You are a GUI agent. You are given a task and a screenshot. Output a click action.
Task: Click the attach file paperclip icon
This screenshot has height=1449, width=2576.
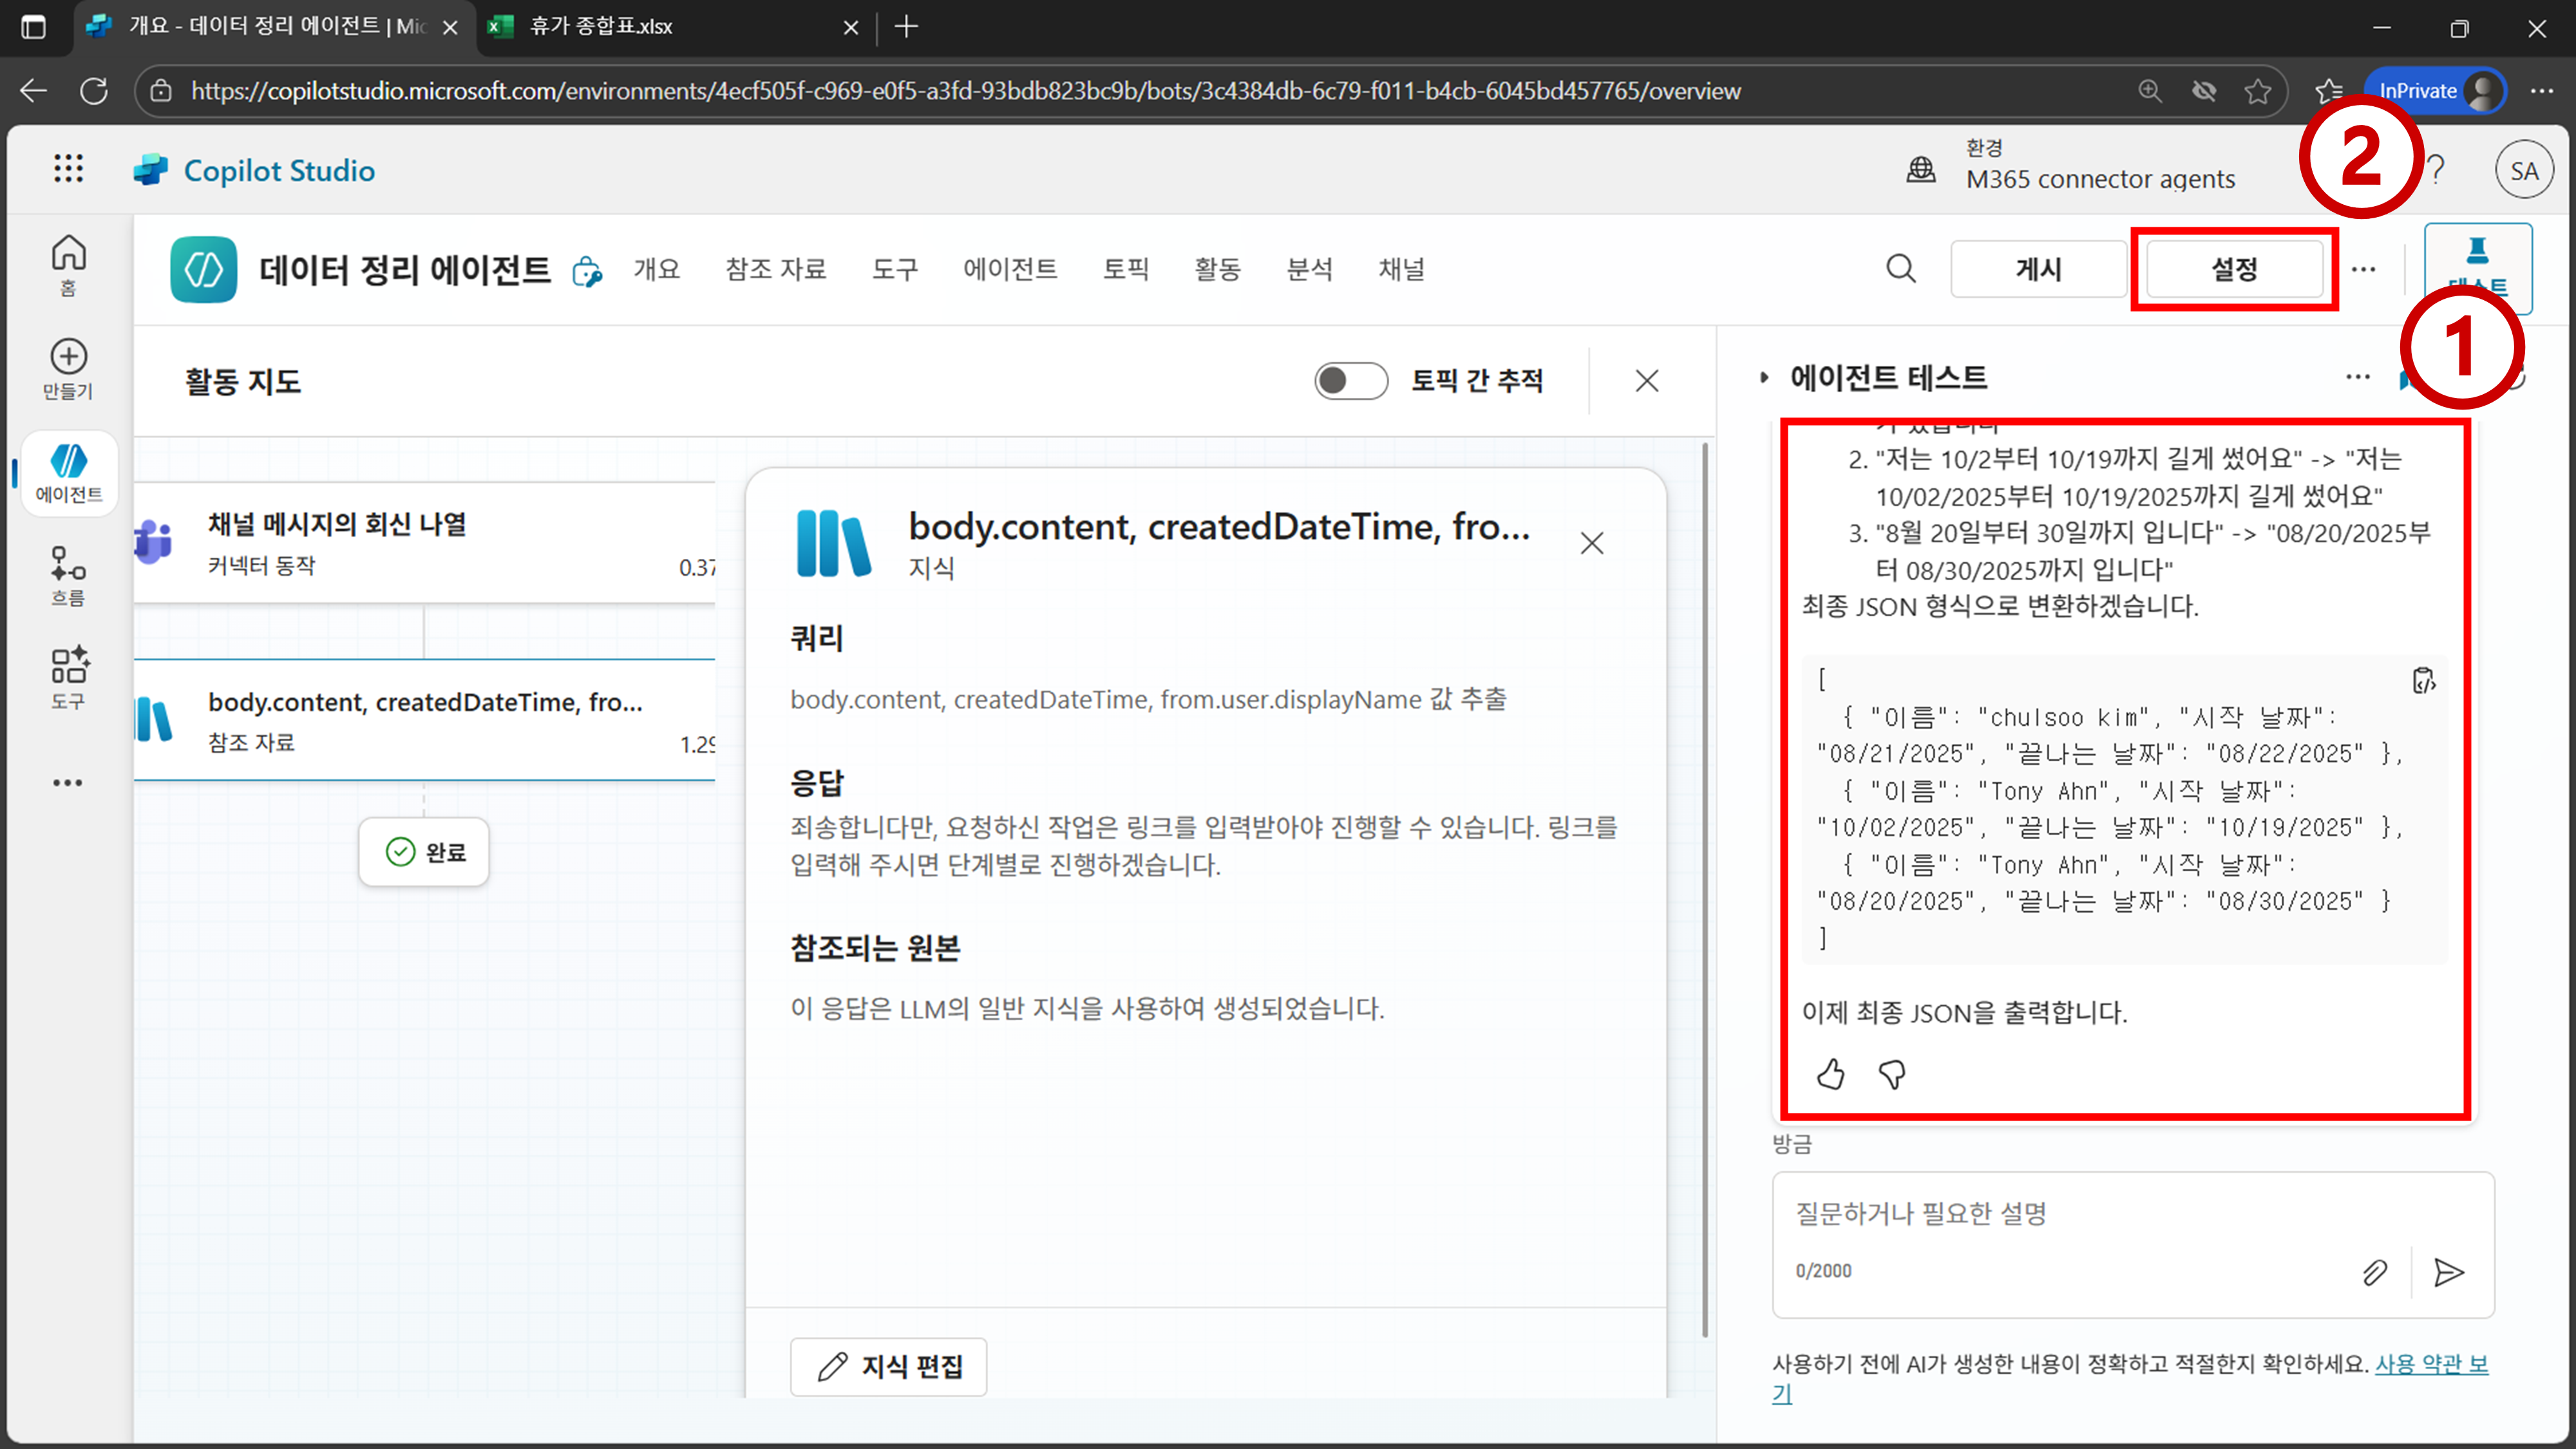[2375, 1272]
